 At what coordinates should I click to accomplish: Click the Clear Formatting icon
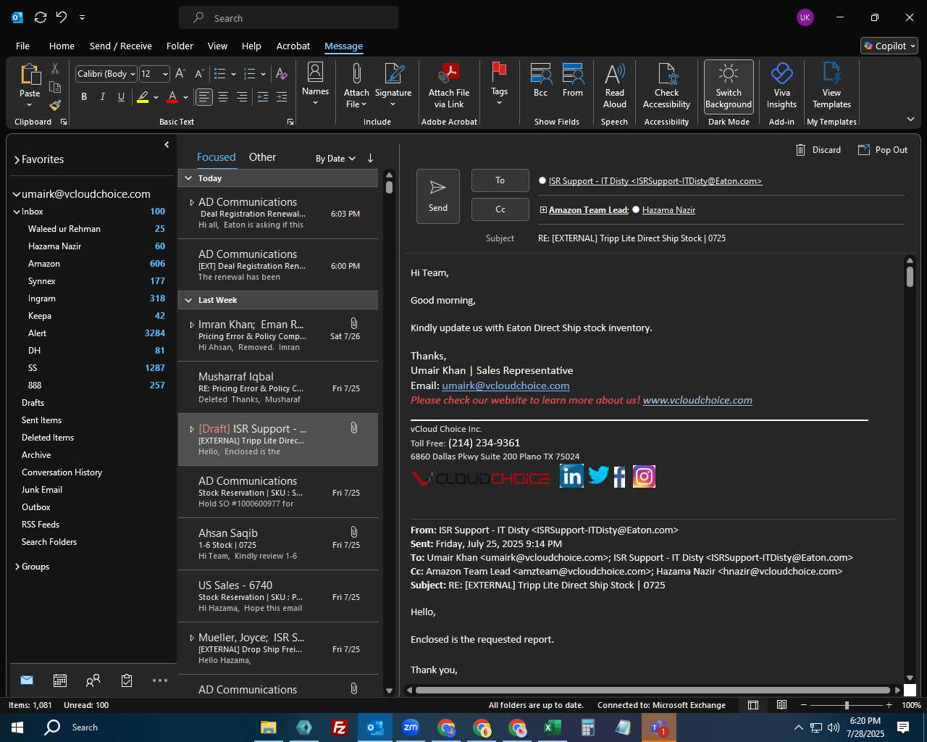coord(282,74)
